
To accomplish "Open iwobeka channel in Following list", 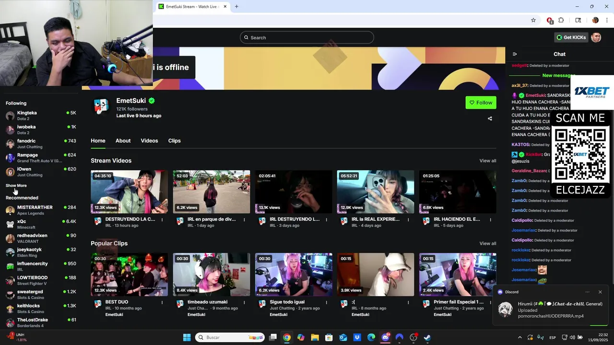I will click(x=41, y=129).
